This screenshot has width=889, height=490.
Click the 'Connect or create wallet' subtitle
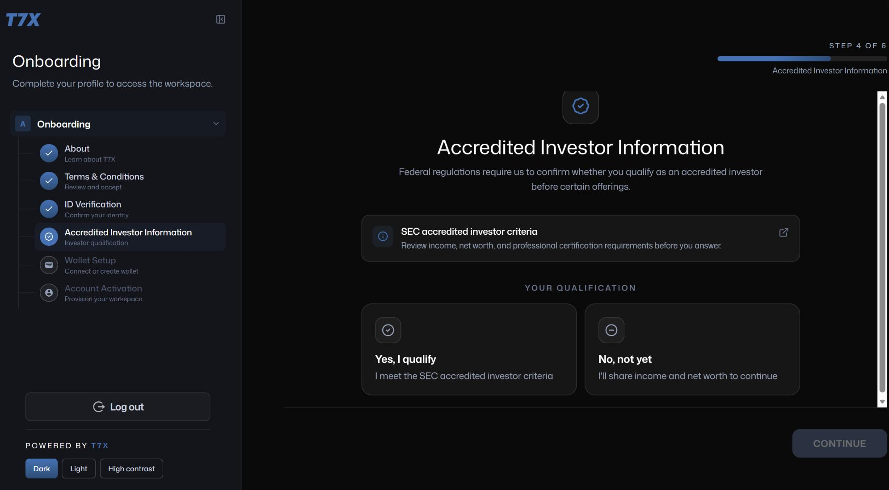(x=101, y=271)
